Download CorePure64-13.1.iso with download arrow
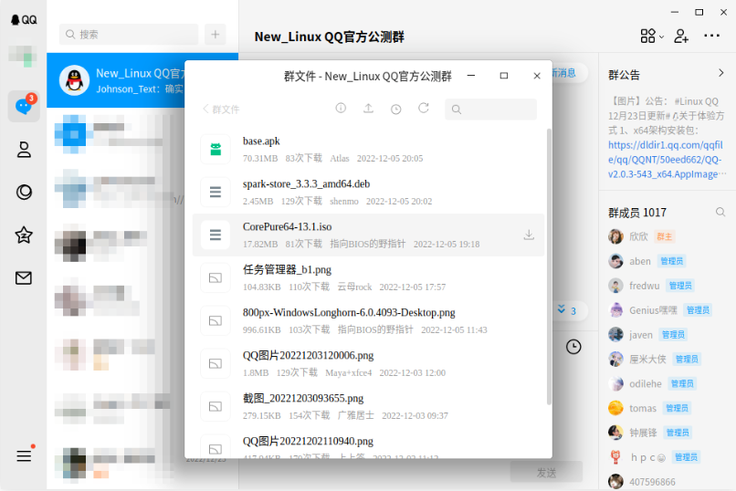 tap(529, 235)
